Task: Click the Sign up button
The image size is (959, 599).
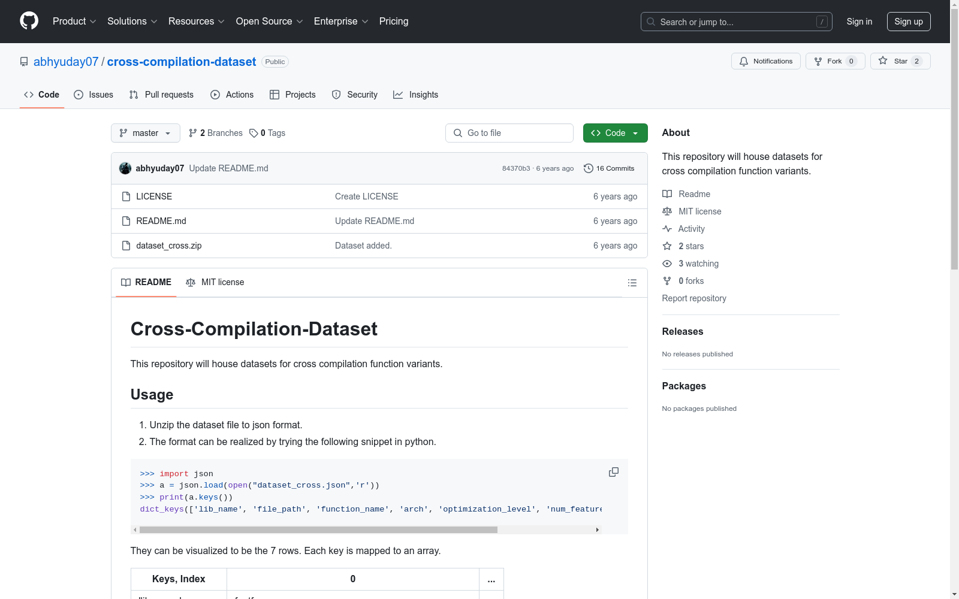Action: 909,22
